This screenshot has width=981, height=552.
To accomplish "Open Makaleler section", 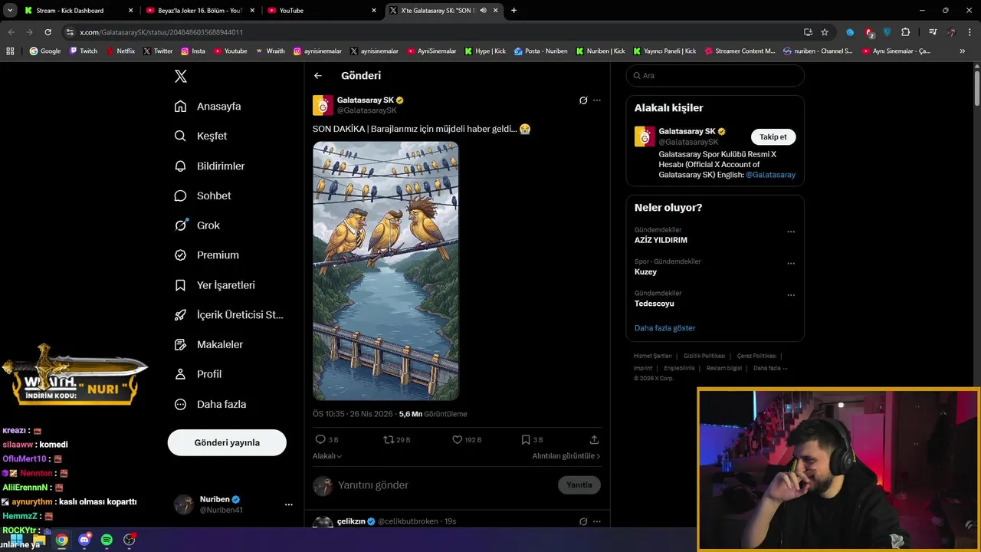I will click(208, 345).
